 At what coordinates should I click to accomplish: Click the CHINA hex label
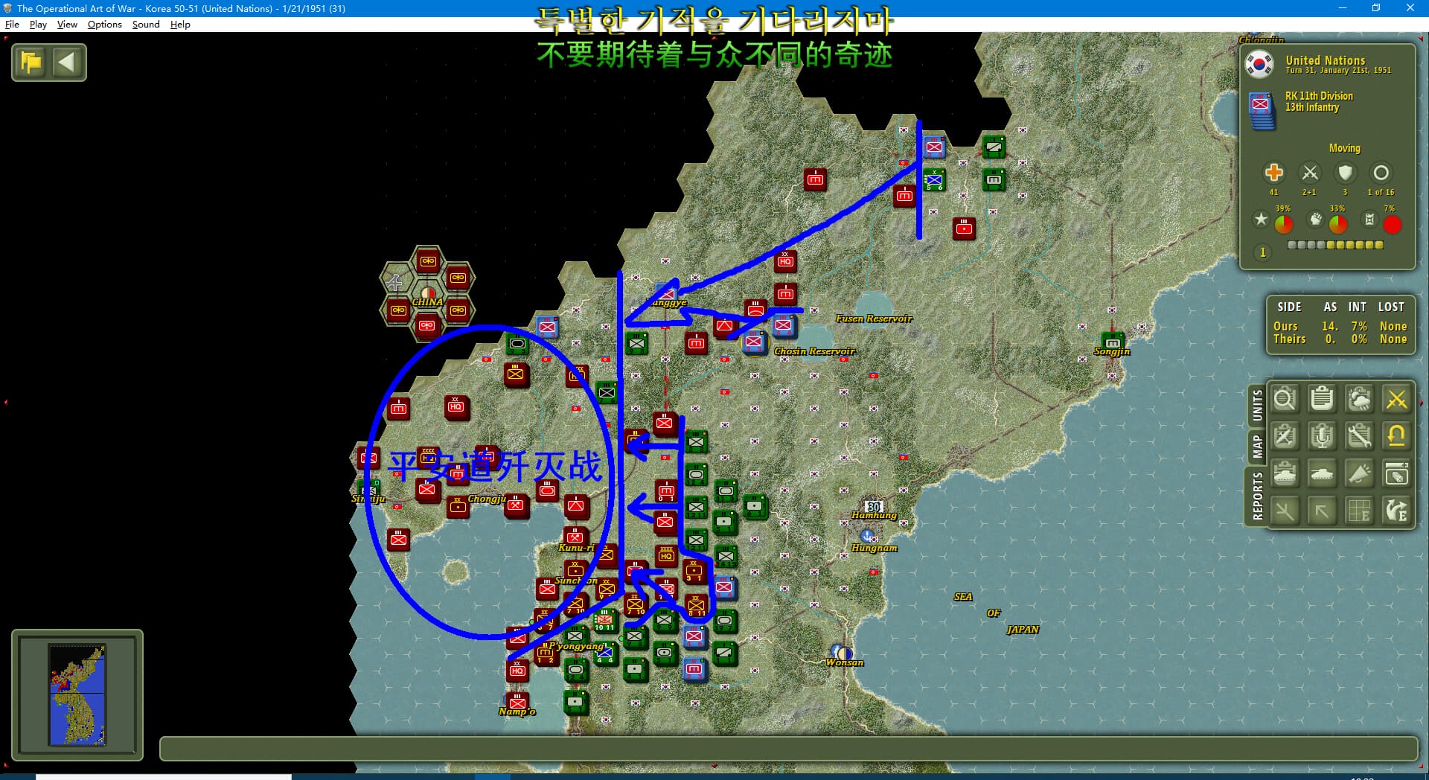pos(427,302)
